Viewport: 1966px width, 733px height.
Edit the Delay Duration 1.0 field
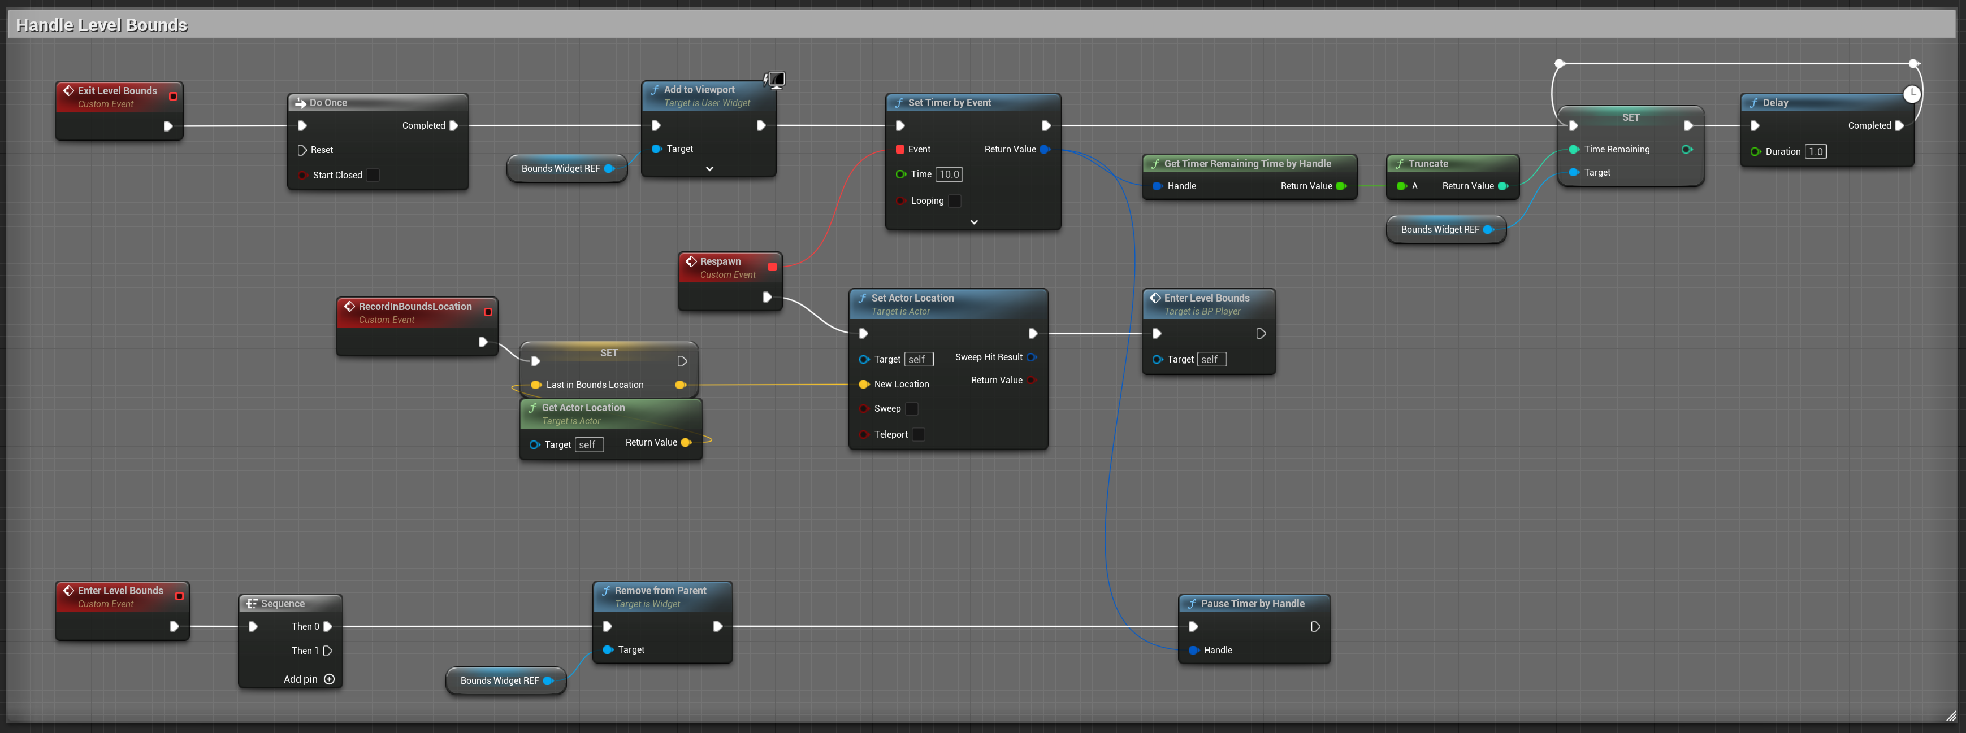(1815, 152)
